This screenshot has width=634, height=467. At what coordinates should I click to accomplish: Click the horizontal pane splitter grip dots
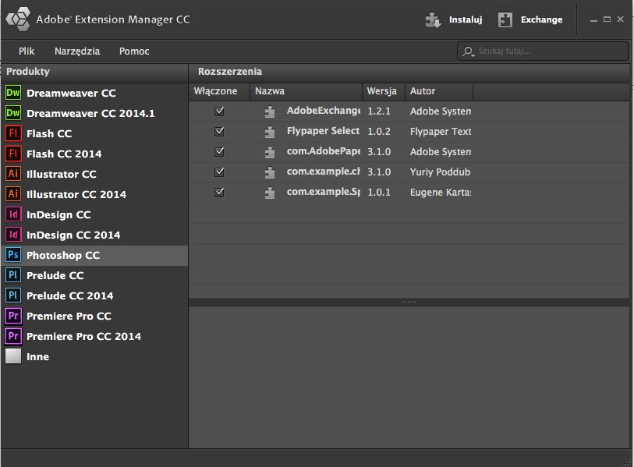[409, 302]
